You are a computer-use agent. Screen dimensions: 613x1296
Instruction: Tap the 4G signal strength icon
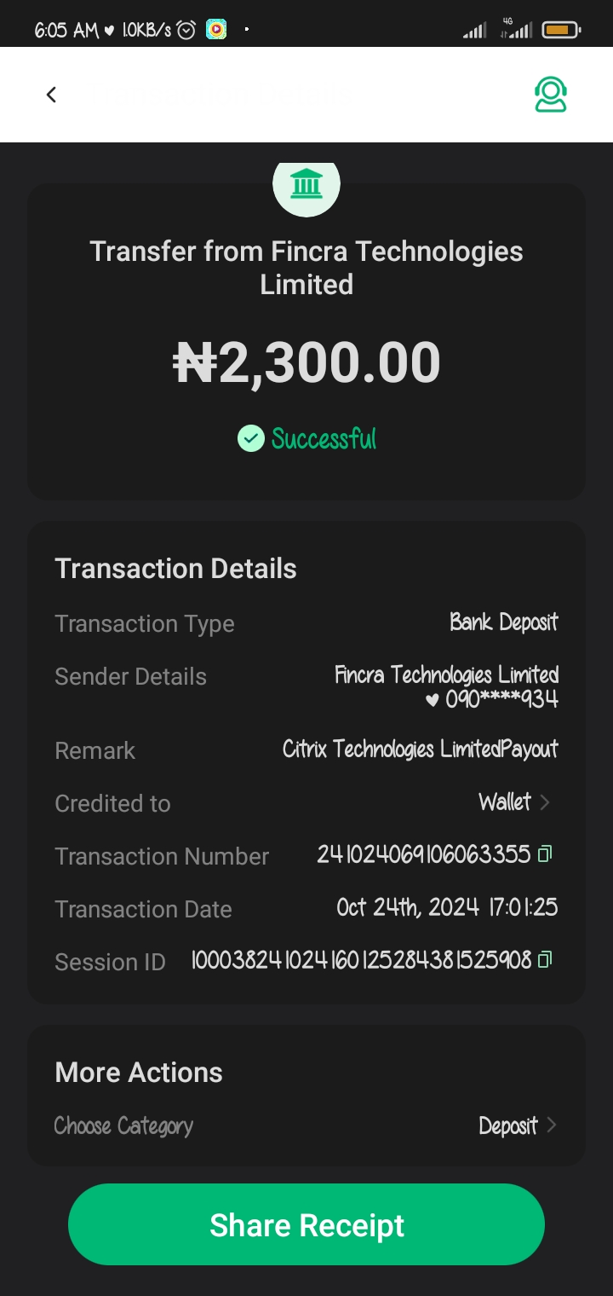coord(517,30)
